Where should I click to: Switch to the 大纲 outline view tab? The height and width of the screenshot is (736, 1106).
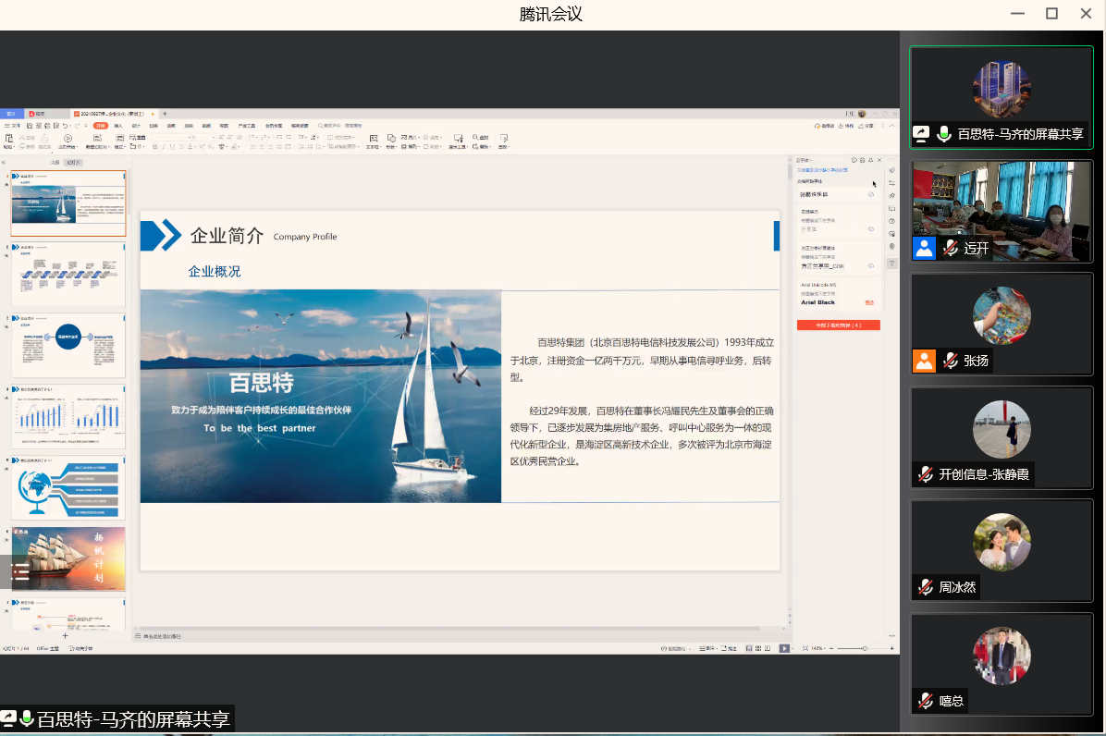click(55, 162)
